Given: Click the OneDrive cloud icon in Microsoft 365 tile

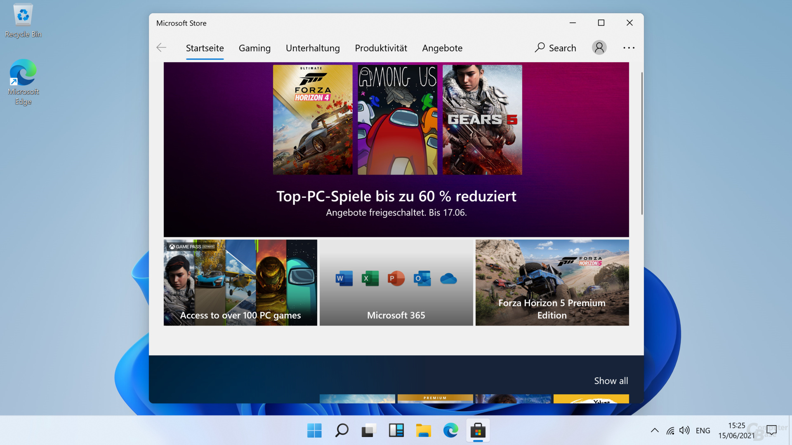Looking at the screenshot, I should pos(448,279).
